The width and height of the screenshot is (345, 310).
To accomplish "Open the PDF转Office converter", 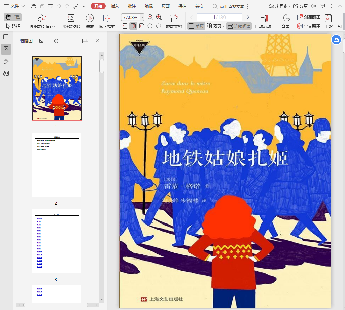I will [x=42, y=21].
